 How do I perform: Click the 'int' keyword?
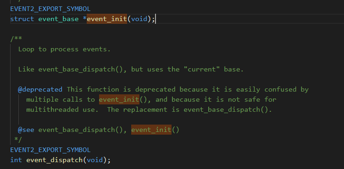click(x=16, y=160)
